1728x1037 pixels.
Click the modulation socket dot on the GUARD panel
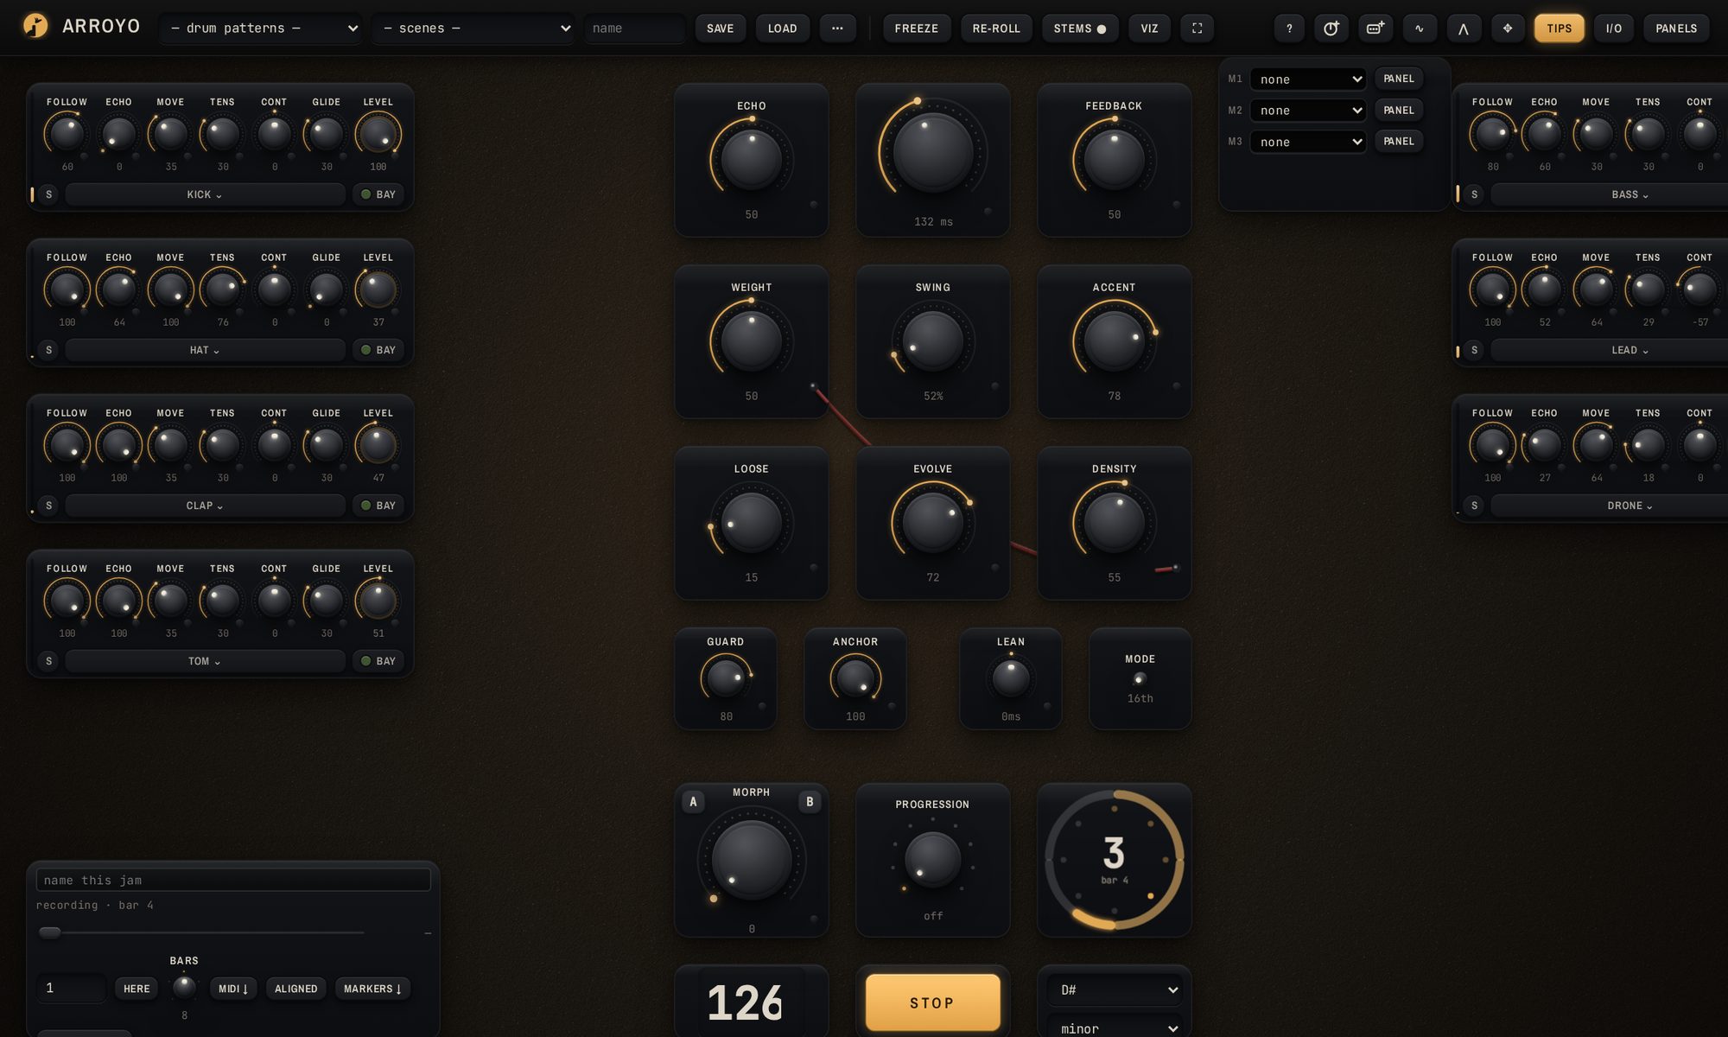(x=761, y=706)
